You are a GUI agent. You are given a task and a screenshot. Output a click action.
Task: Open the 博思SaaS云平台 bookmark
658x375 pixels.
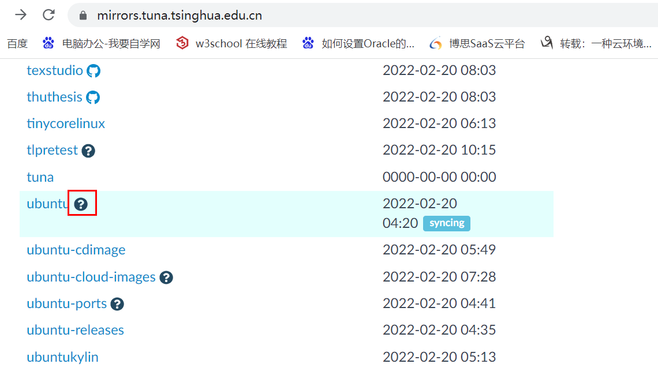click(477, 44)
